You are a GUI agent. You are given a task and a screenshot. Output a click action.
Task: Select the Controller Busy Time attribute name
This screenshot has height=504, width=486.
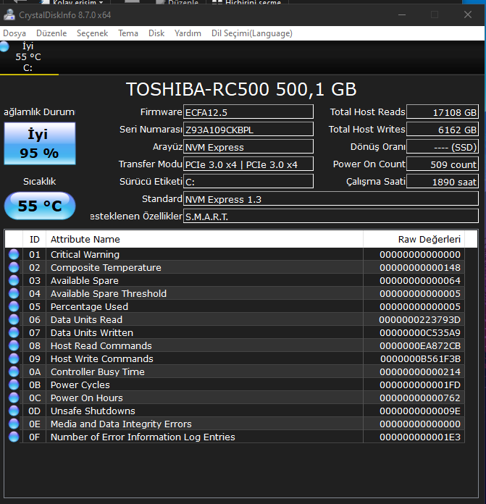(98, 372)
